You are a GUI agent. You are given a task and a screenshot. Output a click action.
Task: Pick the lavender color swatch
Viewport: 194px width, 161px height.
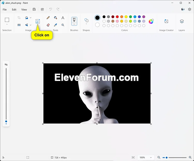pos(144,21)
